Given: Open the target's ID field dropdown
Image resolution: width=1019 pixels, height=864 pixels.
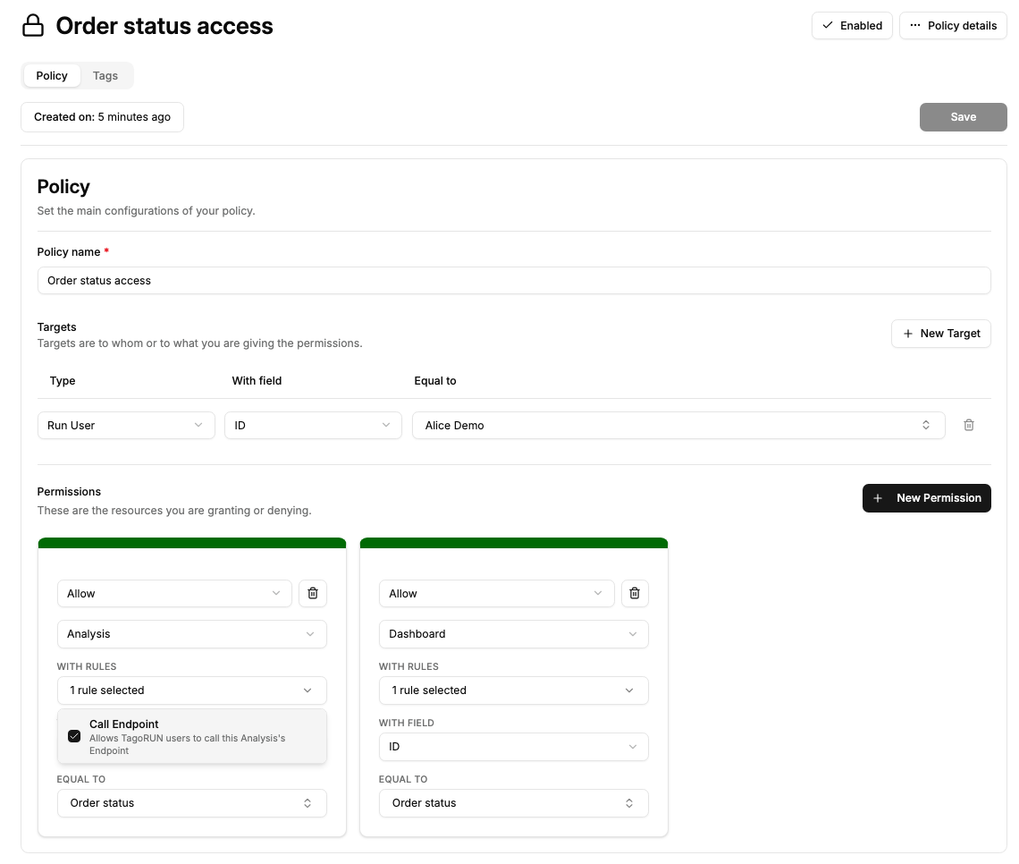Looking at the screenshot, I should 313,425.
